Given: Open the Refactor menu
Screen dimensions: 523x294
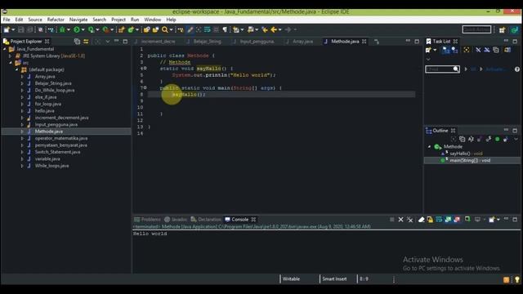Looking at the screenshot, I should (x=56, y=20).
